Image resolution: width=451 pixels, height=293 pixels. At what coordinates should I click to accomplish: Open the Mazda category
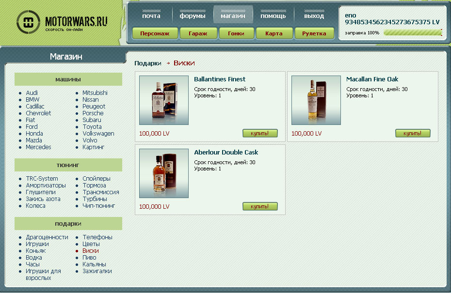tap(34, 140)
